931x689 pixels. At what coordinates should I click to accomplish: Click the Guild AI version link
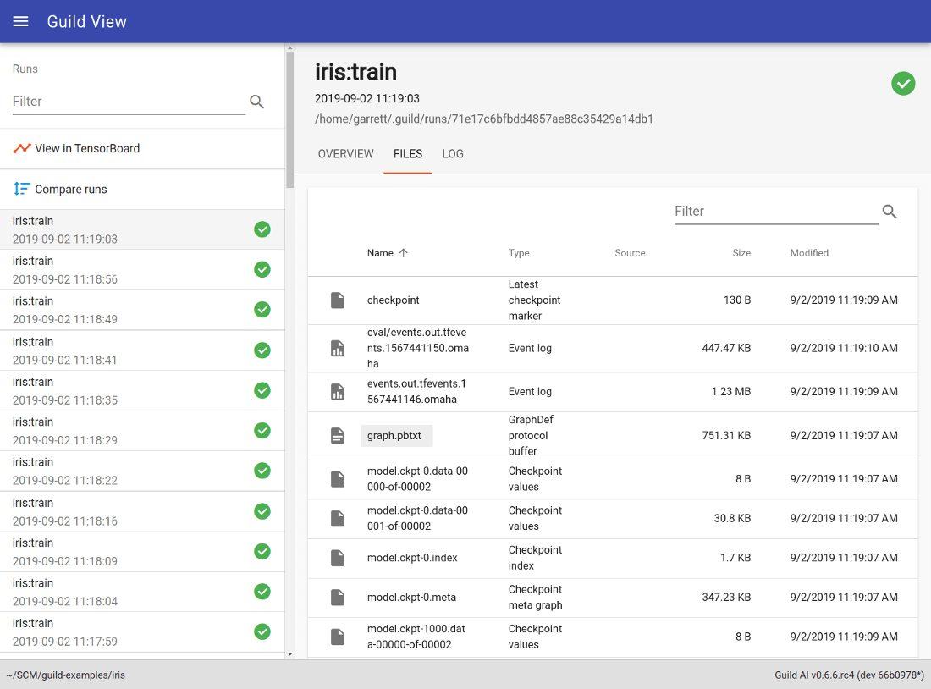click(x=849, y=675)
